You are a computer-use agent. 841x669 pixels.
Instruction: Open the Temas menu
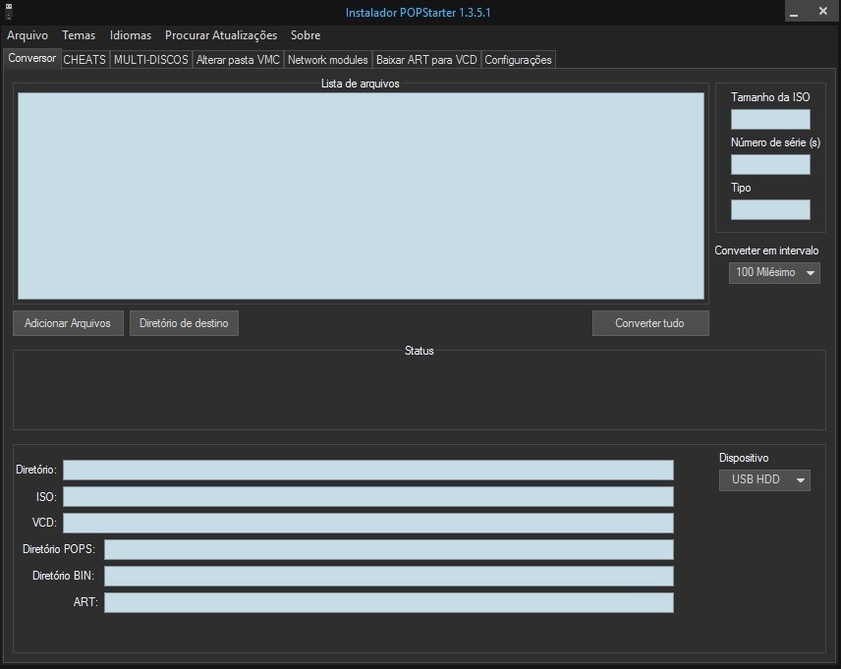click(79, 35)
